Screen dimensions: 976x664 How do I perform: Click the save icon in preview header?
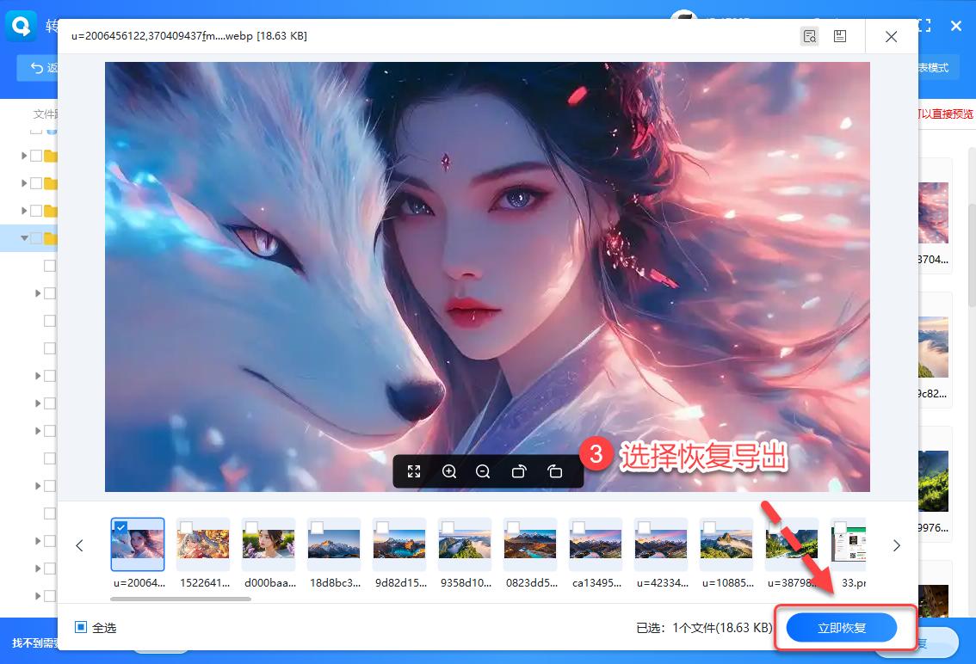(839, 36)
